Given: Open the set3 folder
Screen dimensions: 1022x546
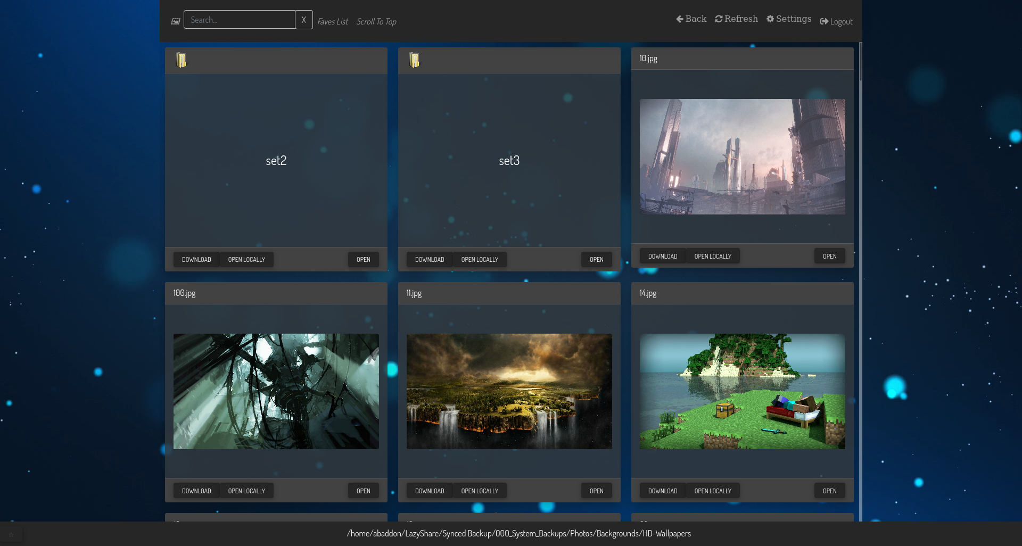Looking at the screenshot, I should click(597, 260).
